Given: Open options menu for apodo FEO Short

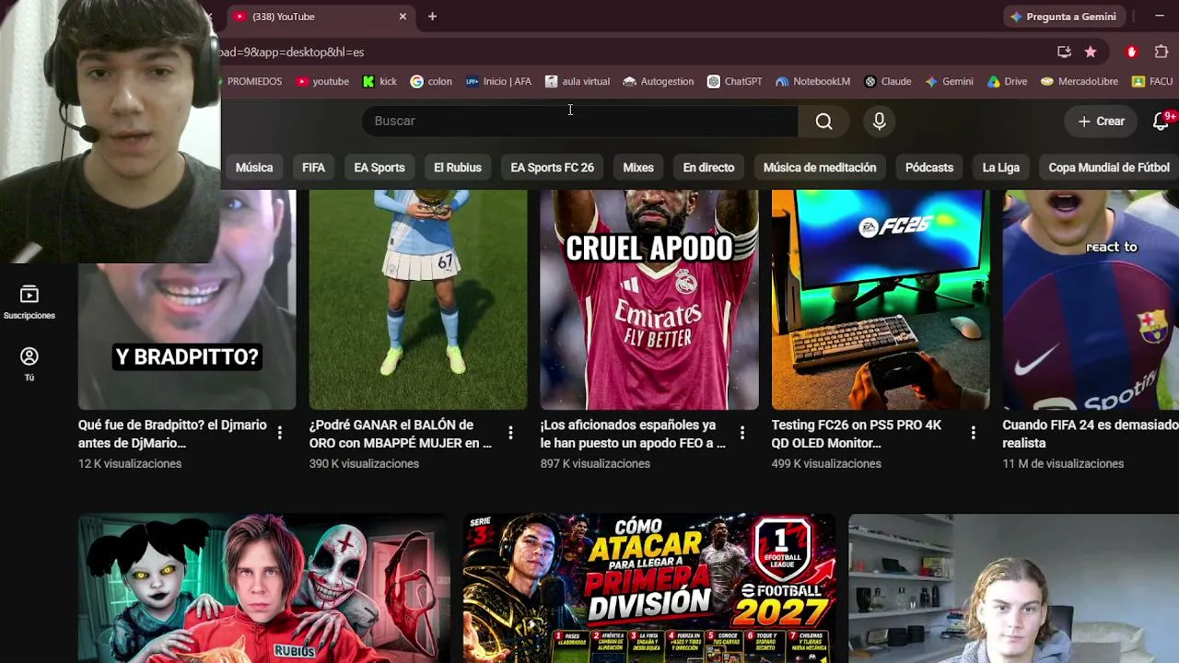Looking at the screenshot, I should [741, 433].
